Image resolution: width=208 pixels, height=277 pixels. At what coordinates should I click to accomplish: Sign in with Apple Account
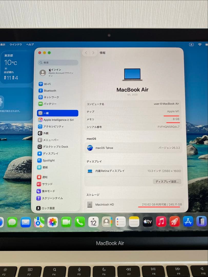coord(58,73)
